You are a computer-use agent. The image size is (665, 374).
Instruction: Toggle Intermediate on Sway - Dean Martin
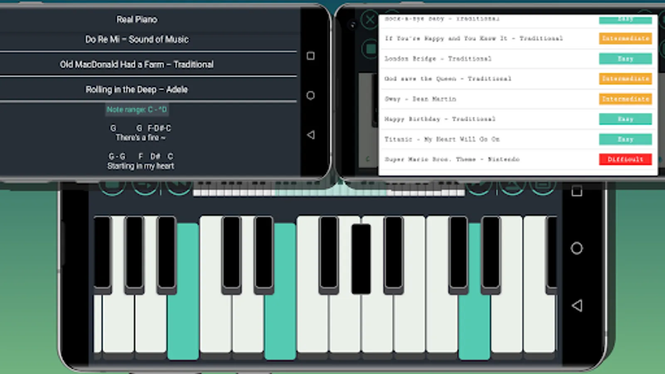626,99
